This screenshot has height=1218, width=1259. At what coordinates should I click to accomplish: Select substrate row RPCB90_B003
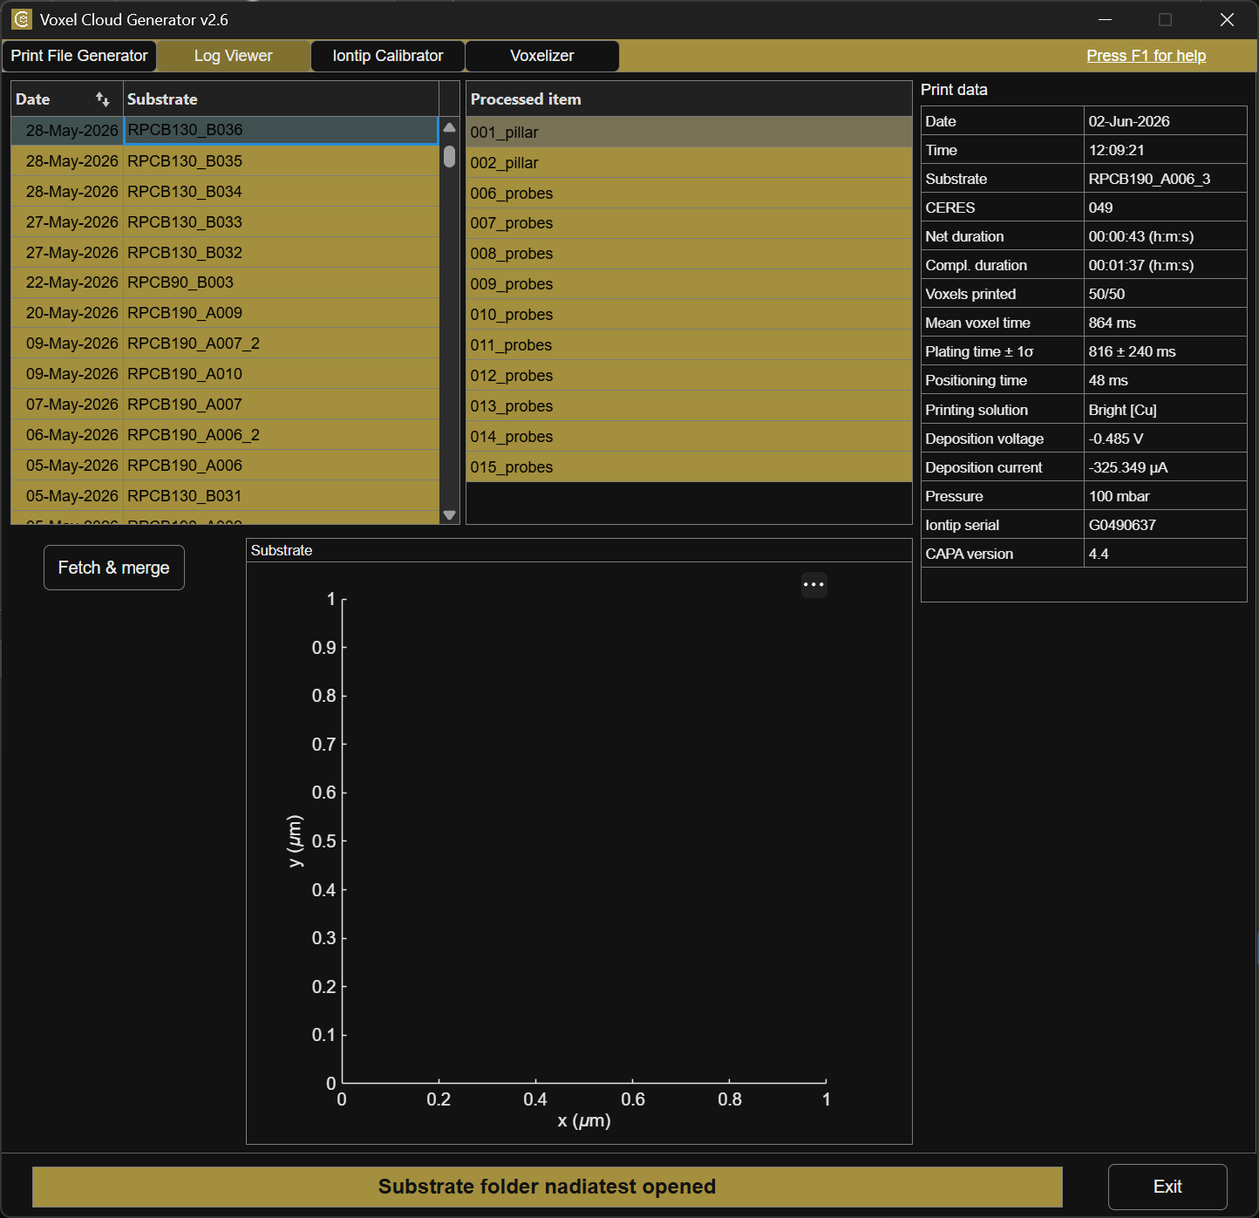coord(225,282)
